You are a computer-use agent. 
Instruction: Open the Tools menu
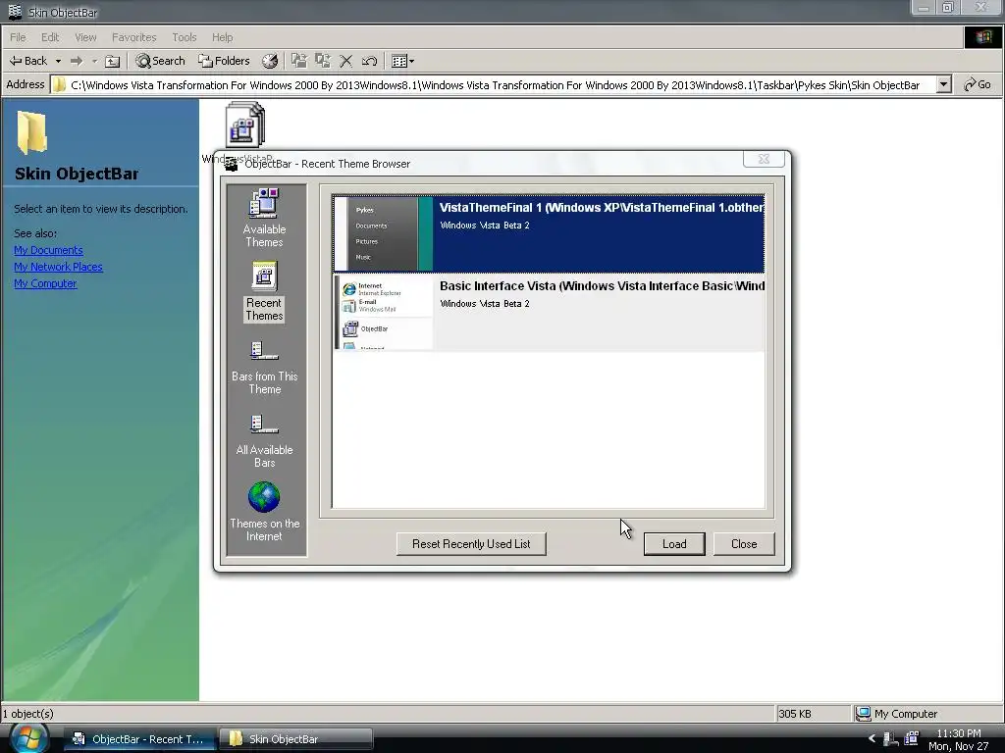[x=184, y=37]
